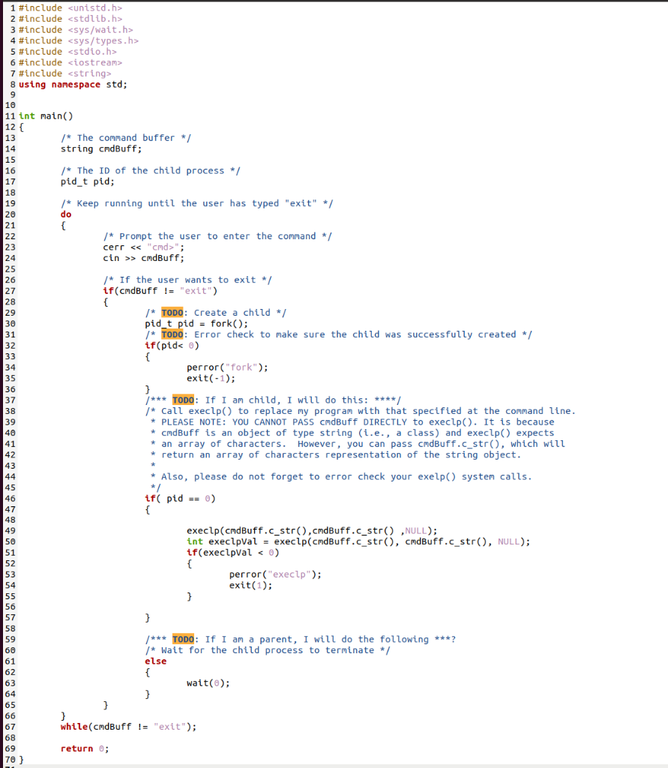668x768 pixels.
Task: Click the "#include <iostream>" line
Action: tap(70, 62)
